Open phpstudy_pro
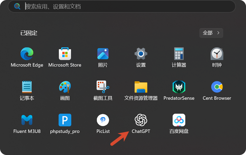Screen dimensions: 246x155 [x=65, y=124]
